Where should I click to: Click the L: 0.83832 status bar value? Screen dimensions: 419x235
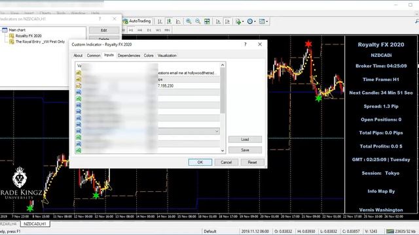tap(329, 231)
